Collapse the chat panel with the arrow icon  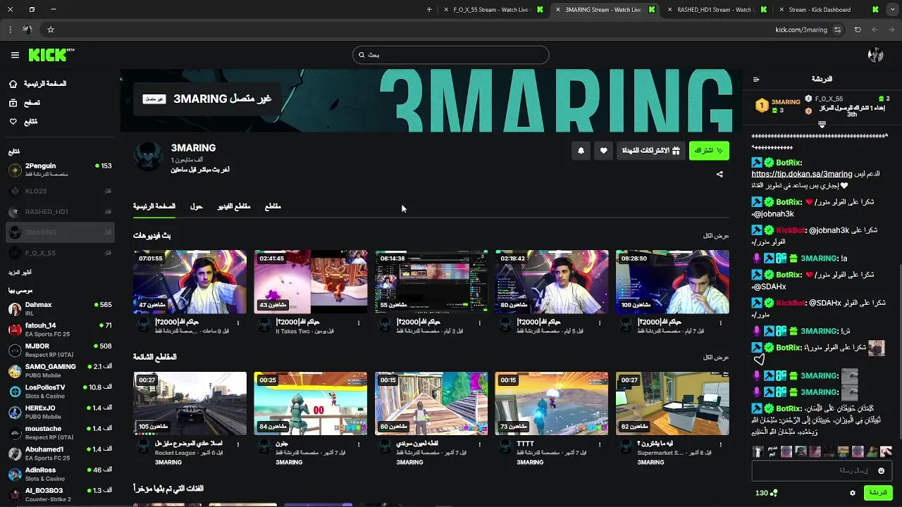[x=756, y=80]
